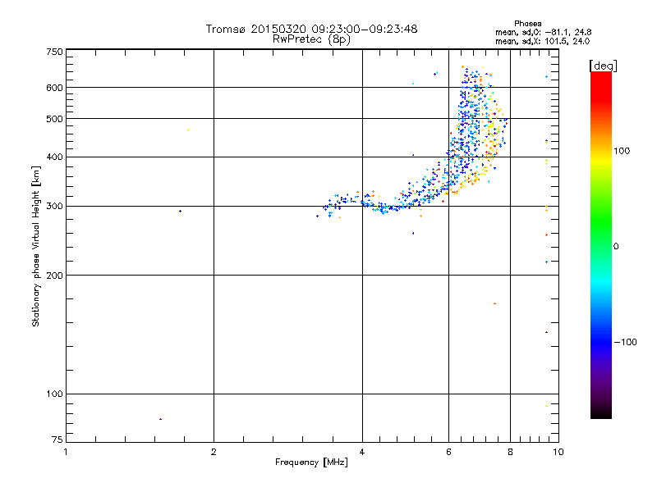
Task: Click the '100' colorbar tick label
Action: [622, 151]
